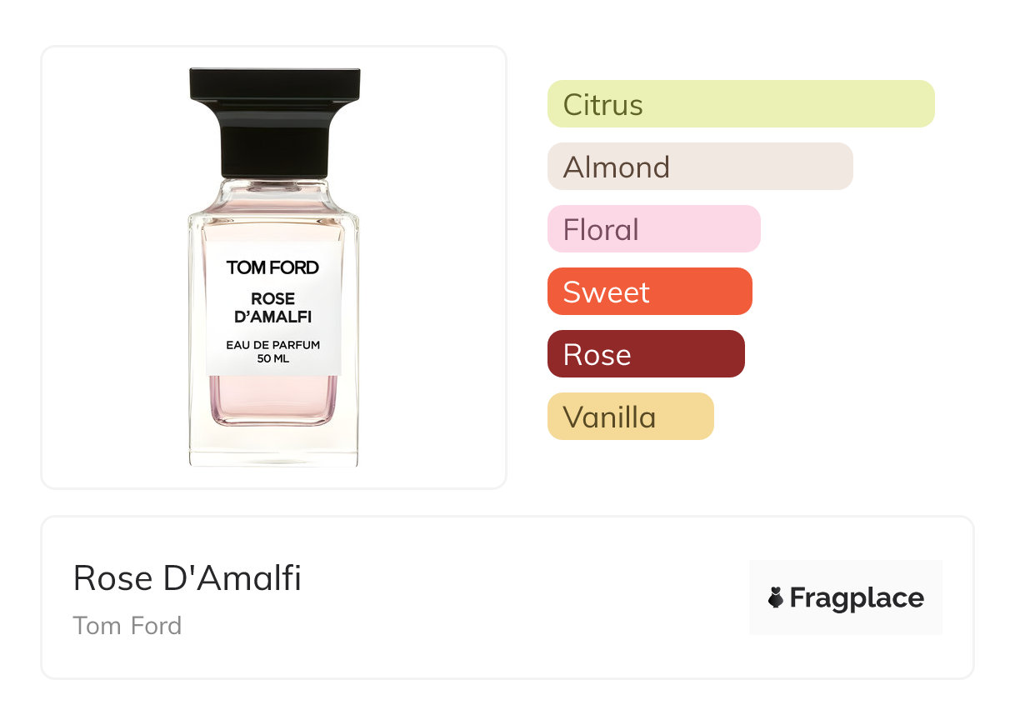Select the Vanilla accord bar
Screen dimensions: 1015x720
click(630, 417)
